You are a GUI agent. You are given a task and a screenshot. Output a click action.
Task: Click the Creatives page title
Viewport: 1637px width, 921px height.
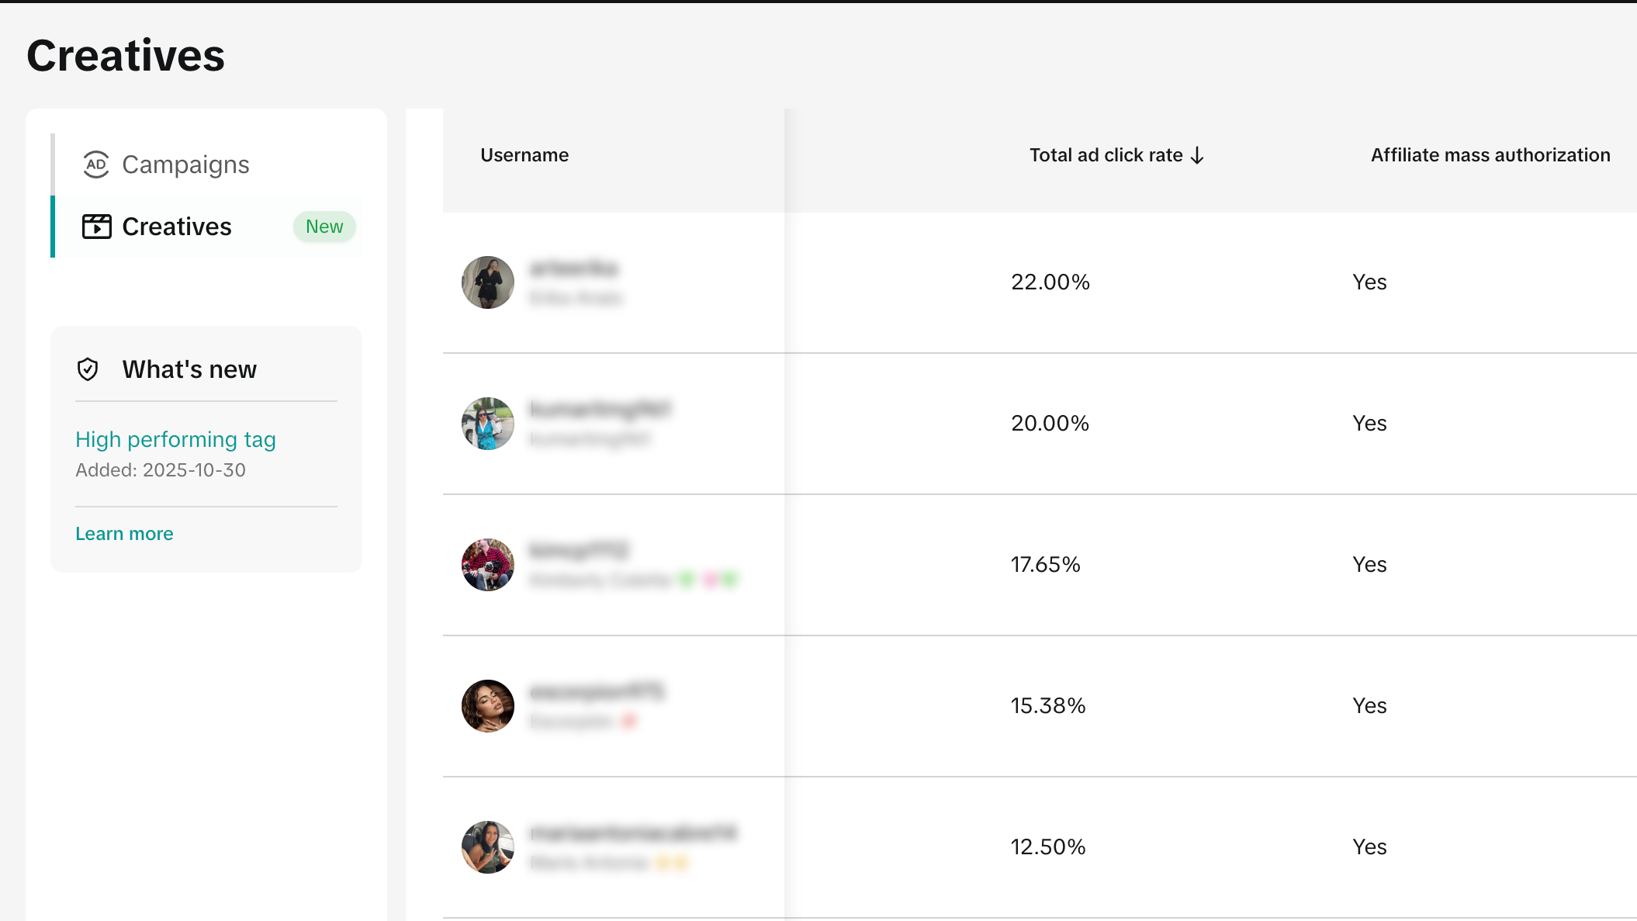pyautogui.click(x=125, y=55)
